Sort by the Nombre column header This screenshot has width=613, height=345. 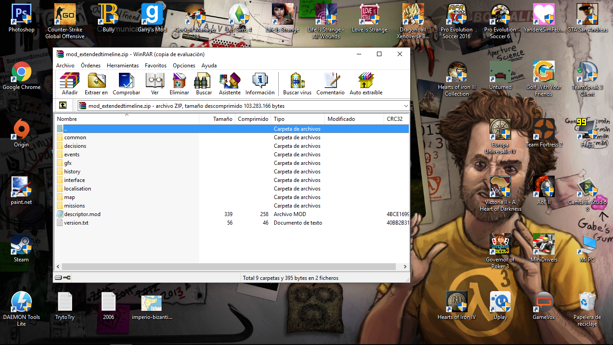[127, 119]
